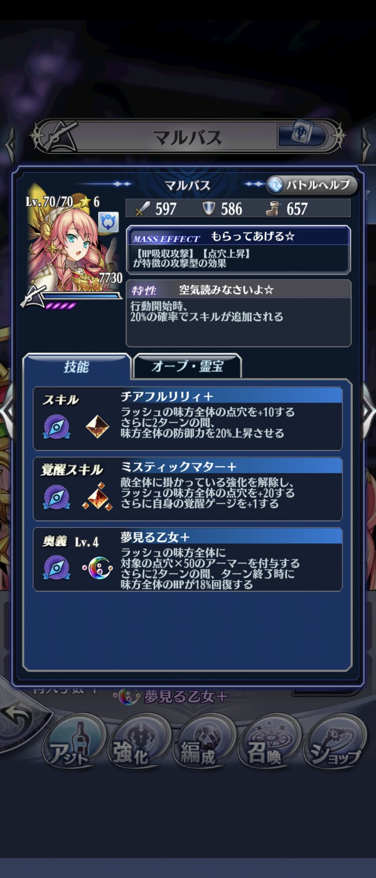Open the バトルヘルプ battle help button
This screenshot has width=376, height=878.
(x=312, y=185)
